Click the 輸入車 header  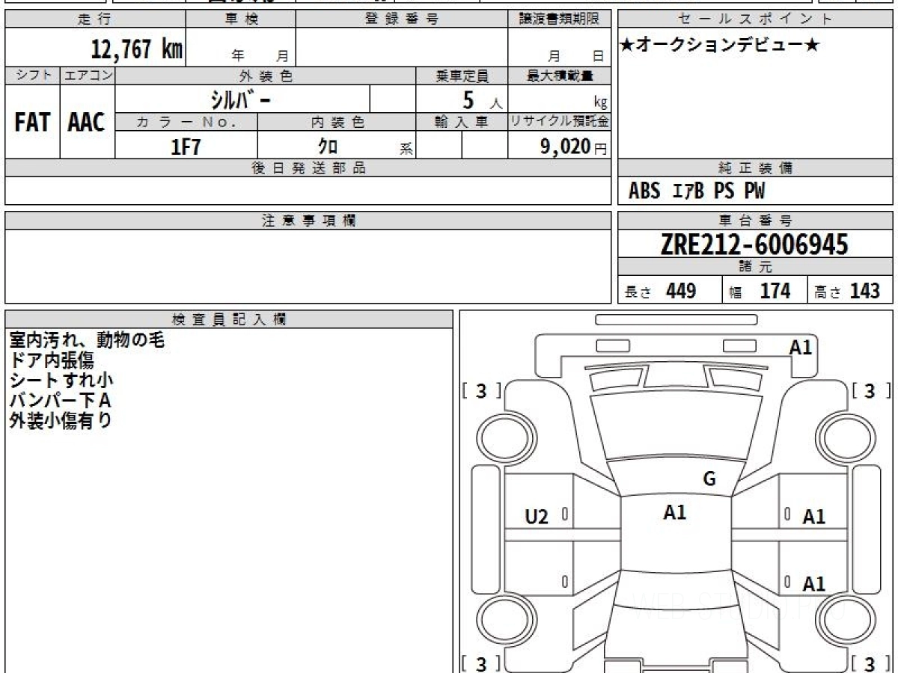point(462,122)
